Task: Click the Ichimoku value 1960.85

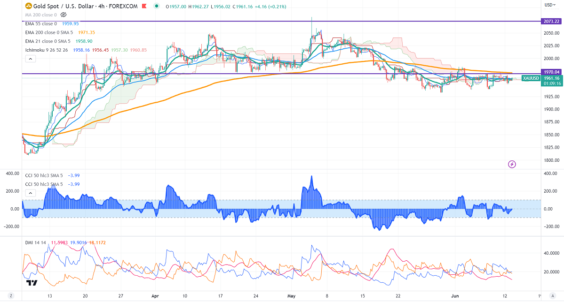Action: click(x=138, y=50)
